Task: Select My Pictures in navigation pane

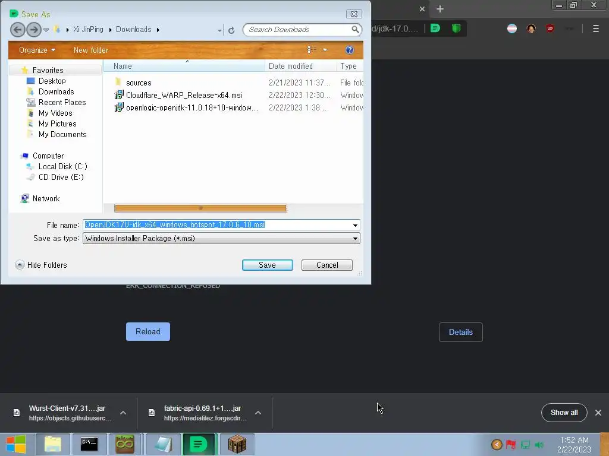Action: 57,123
